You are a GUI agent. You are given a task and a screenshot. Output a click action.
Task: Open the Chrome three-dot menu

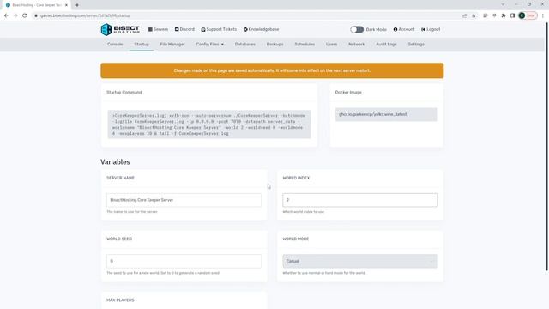543,15
